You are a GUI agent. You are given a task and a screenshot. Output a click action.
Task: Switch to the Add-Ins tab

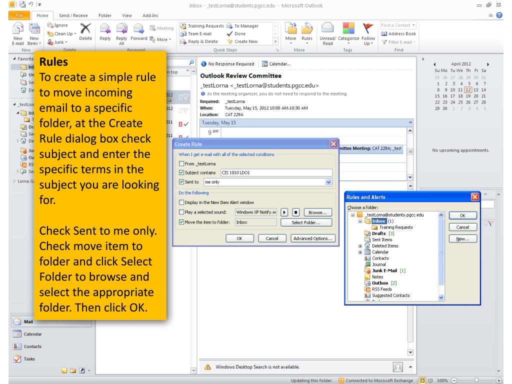[x=150, y=15]
